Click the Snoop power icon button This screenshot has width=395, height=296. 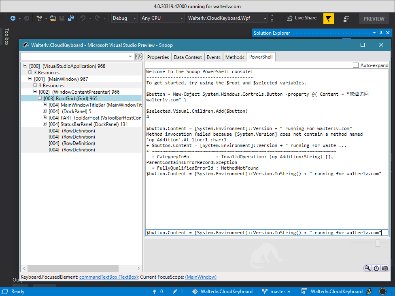click(x=376, y=268)
